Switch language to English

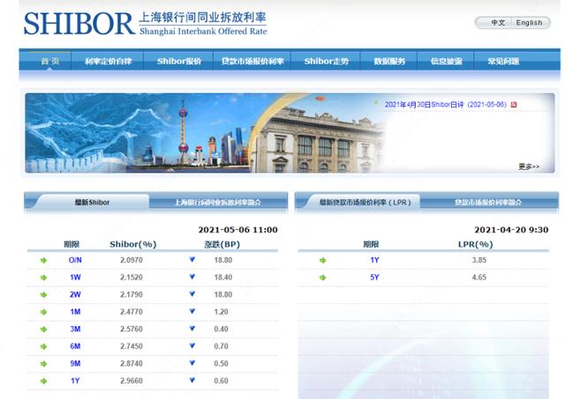pyautogui.click(x=530, y=23)
